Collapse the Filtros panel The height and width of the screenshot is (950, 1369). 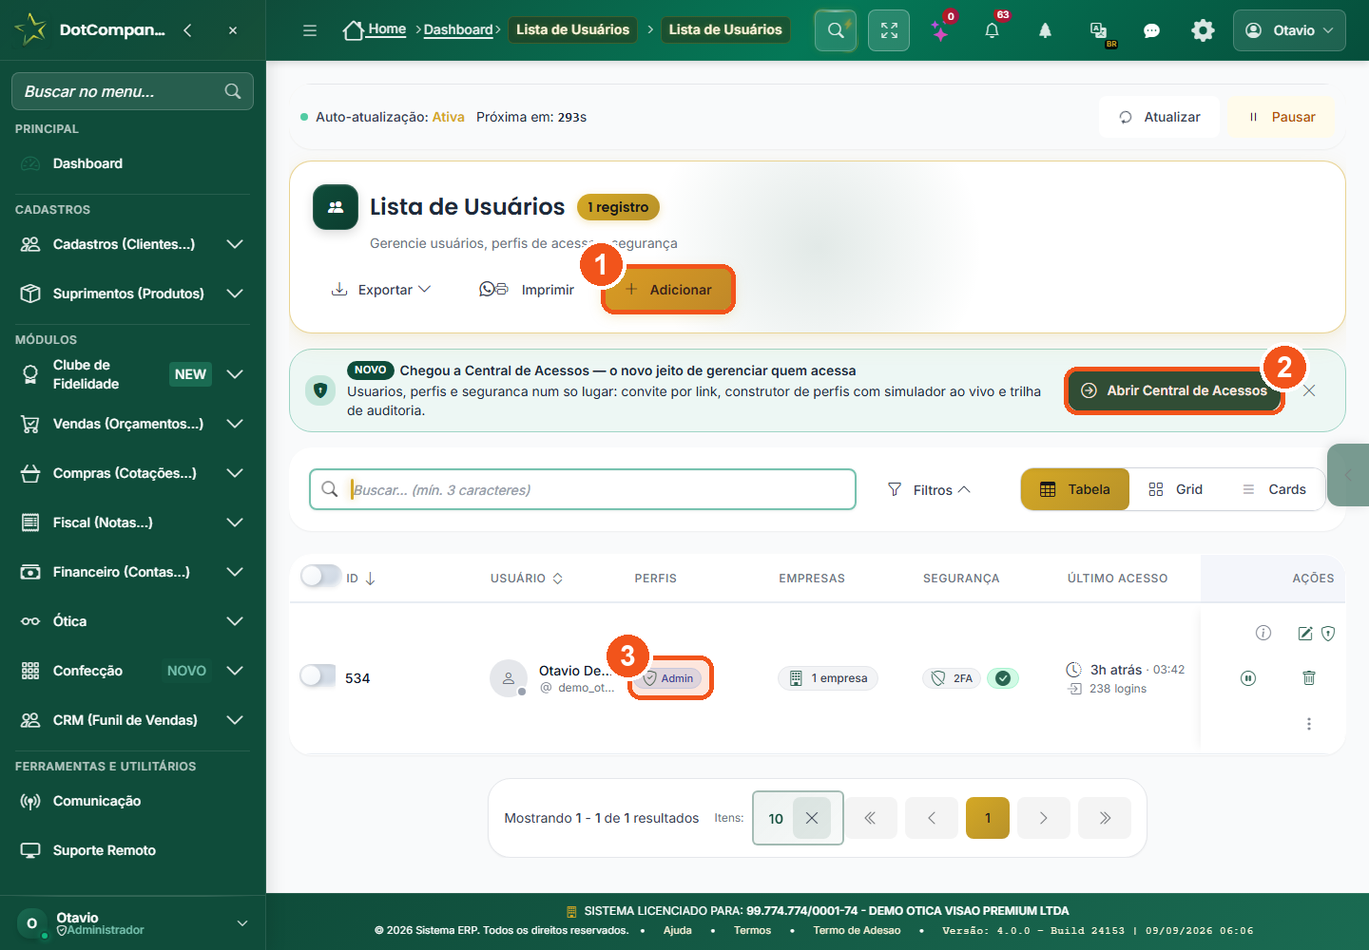929,489
